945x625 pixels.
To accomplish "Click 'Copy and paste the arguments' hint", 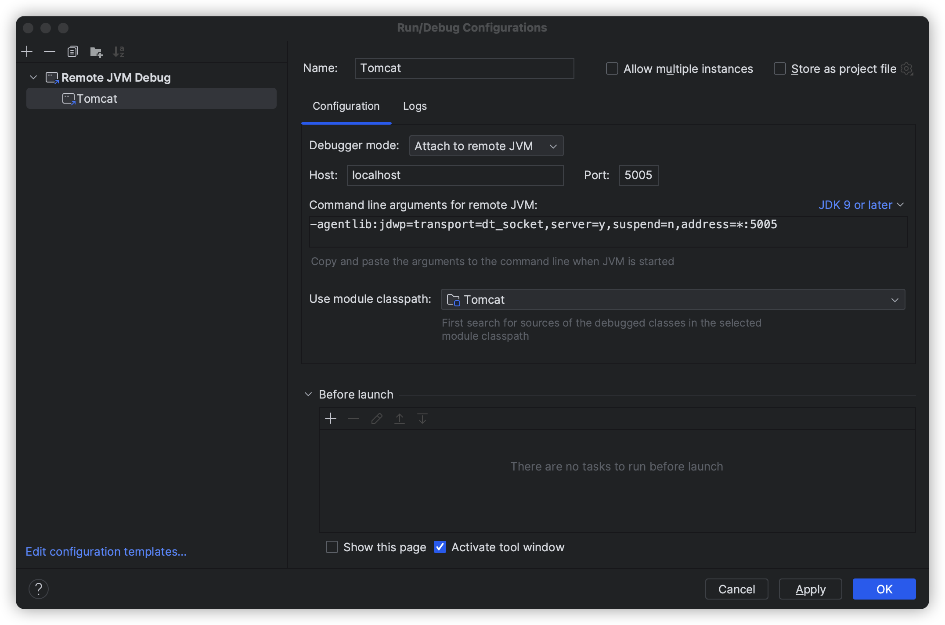I will click(x=492, y=262).
